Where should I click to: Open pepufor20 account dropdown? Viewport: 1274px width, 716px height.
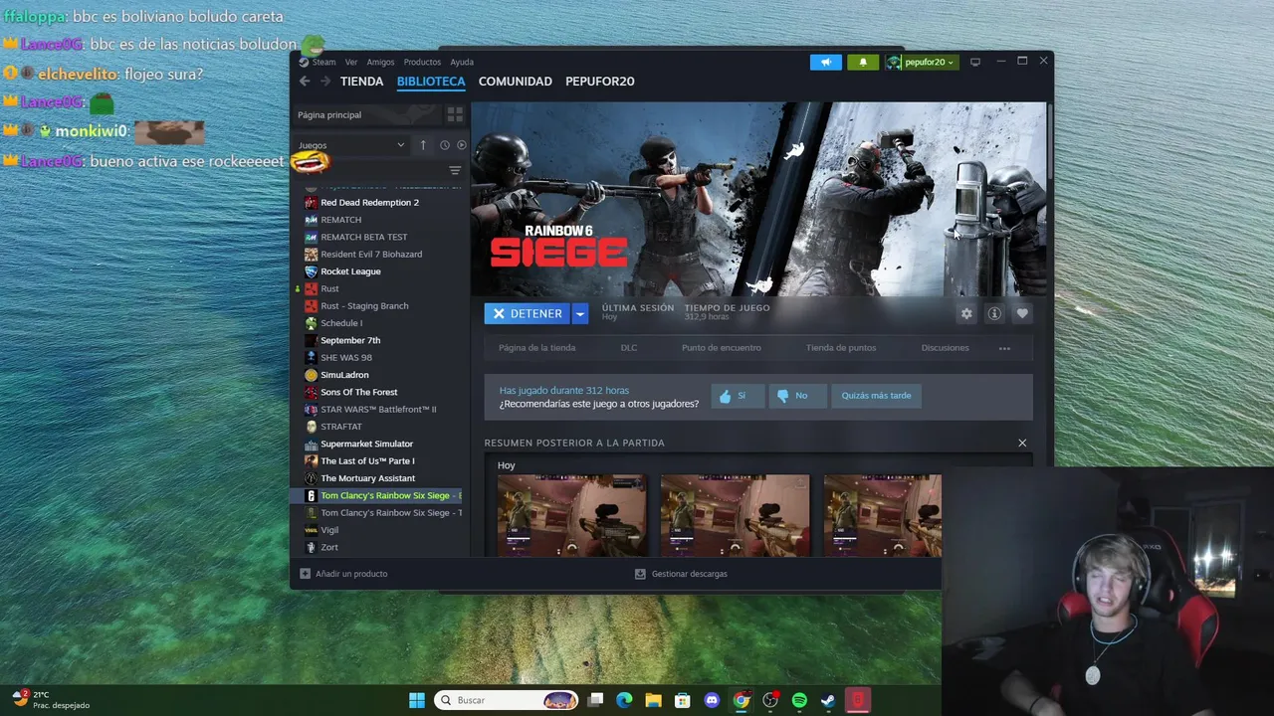[x=922, y=62]
